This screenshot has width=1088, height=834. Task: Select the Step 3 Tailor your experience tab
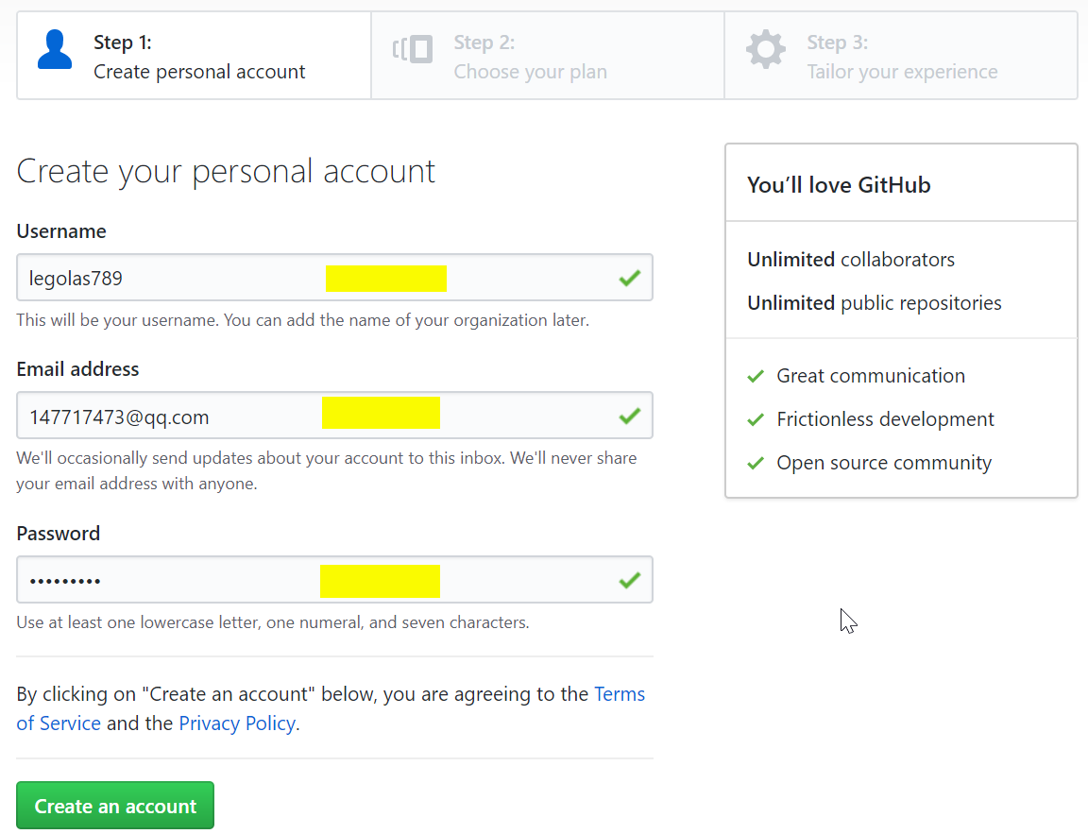(901, 56)
